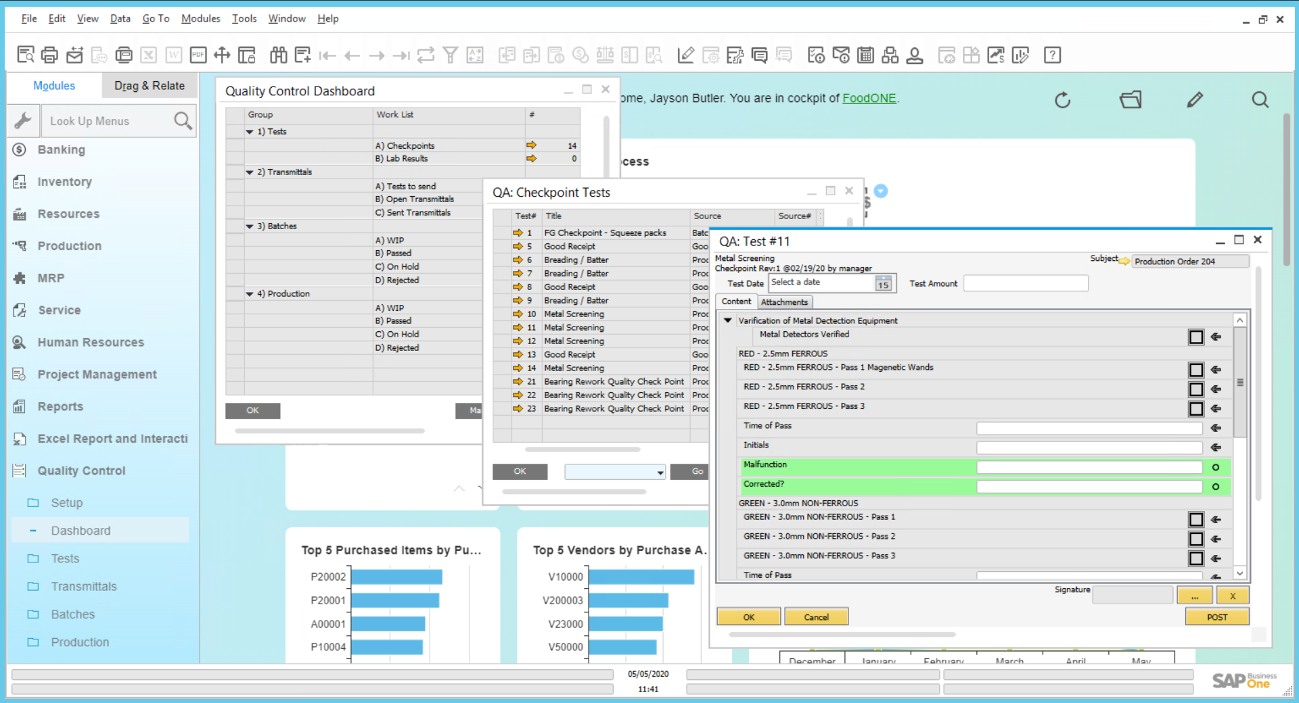
Task: Jump to Last Data Record icon
Action: (401, 55)
